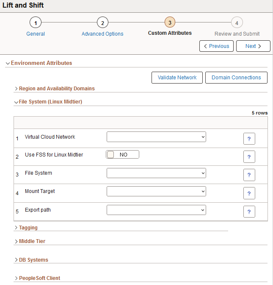Click the Validate Network button
Screen dimensions: 273x285
pos(177,78)
